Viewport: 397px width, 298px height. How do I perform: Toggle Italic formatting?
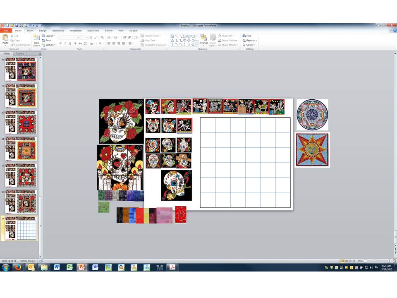click(x=65, y=43)
